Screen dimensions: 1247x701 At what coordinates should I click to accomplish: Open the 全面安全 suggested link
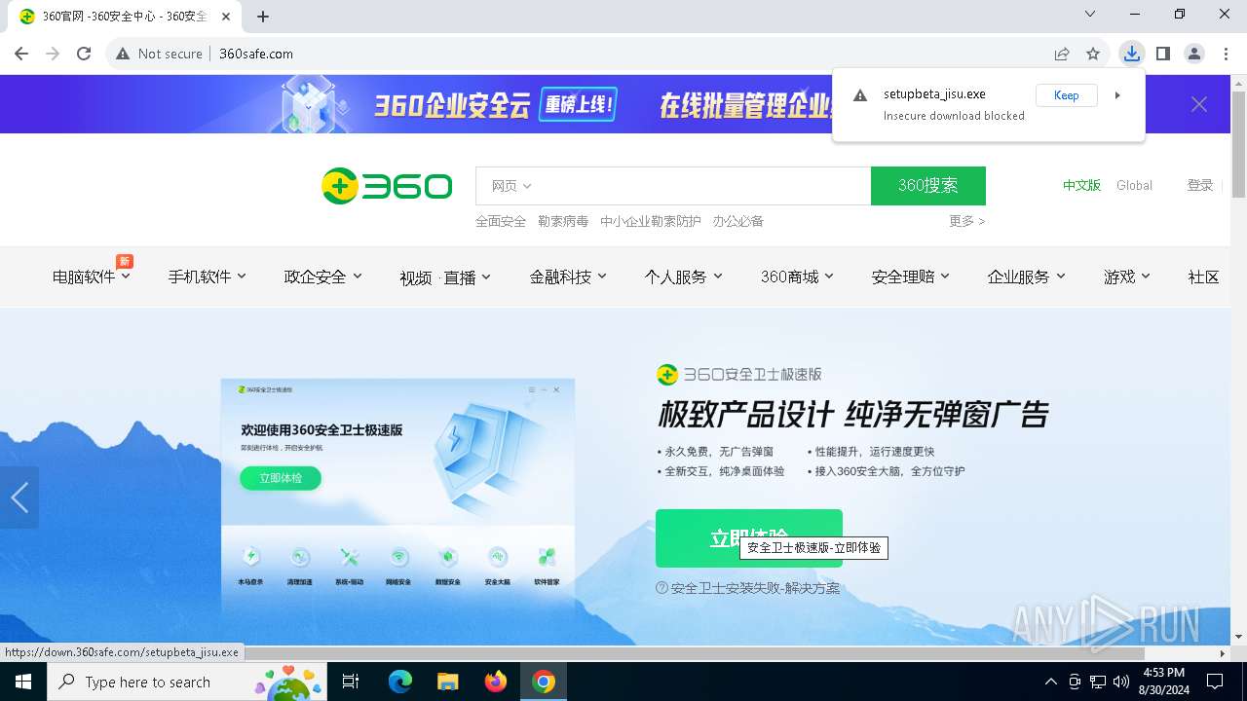[501, 221]
